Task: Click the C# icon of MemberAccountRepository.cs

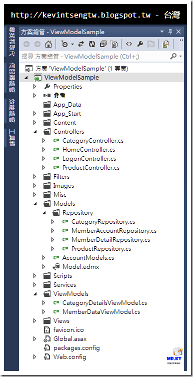Action: [65, 231]
